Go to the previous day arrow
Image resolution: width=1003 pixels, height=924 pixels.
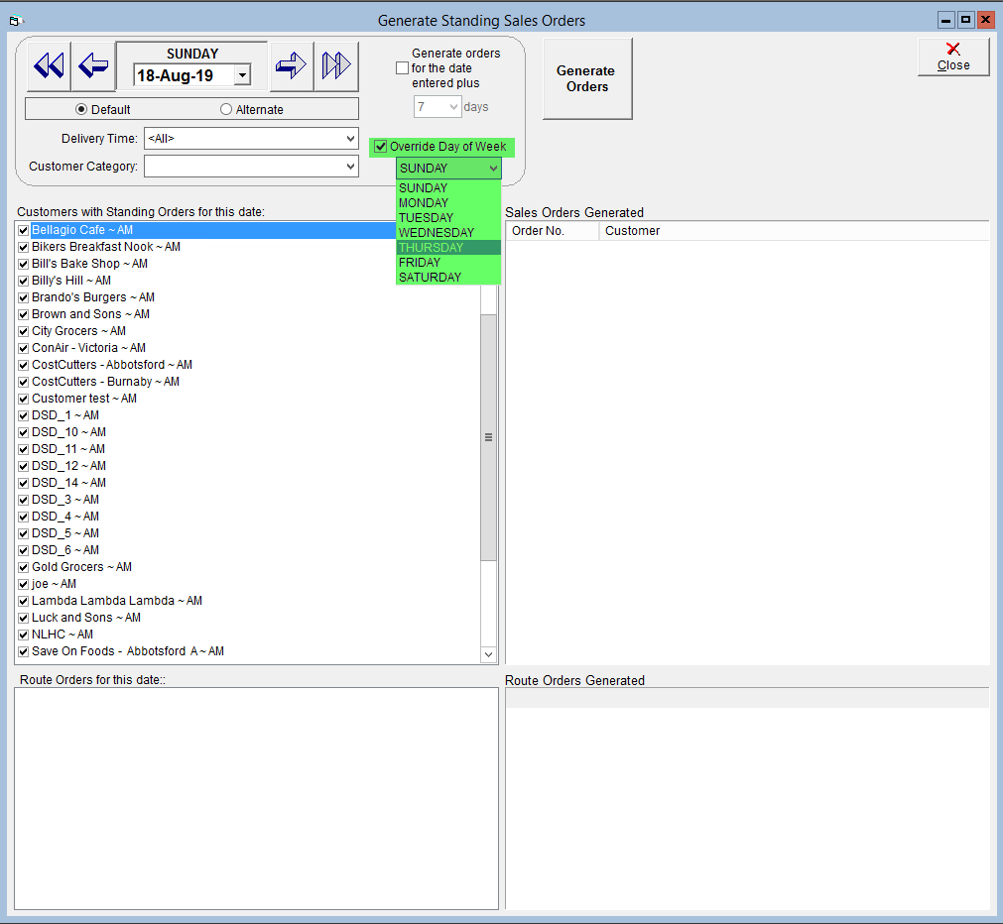(x=93, y=65)
